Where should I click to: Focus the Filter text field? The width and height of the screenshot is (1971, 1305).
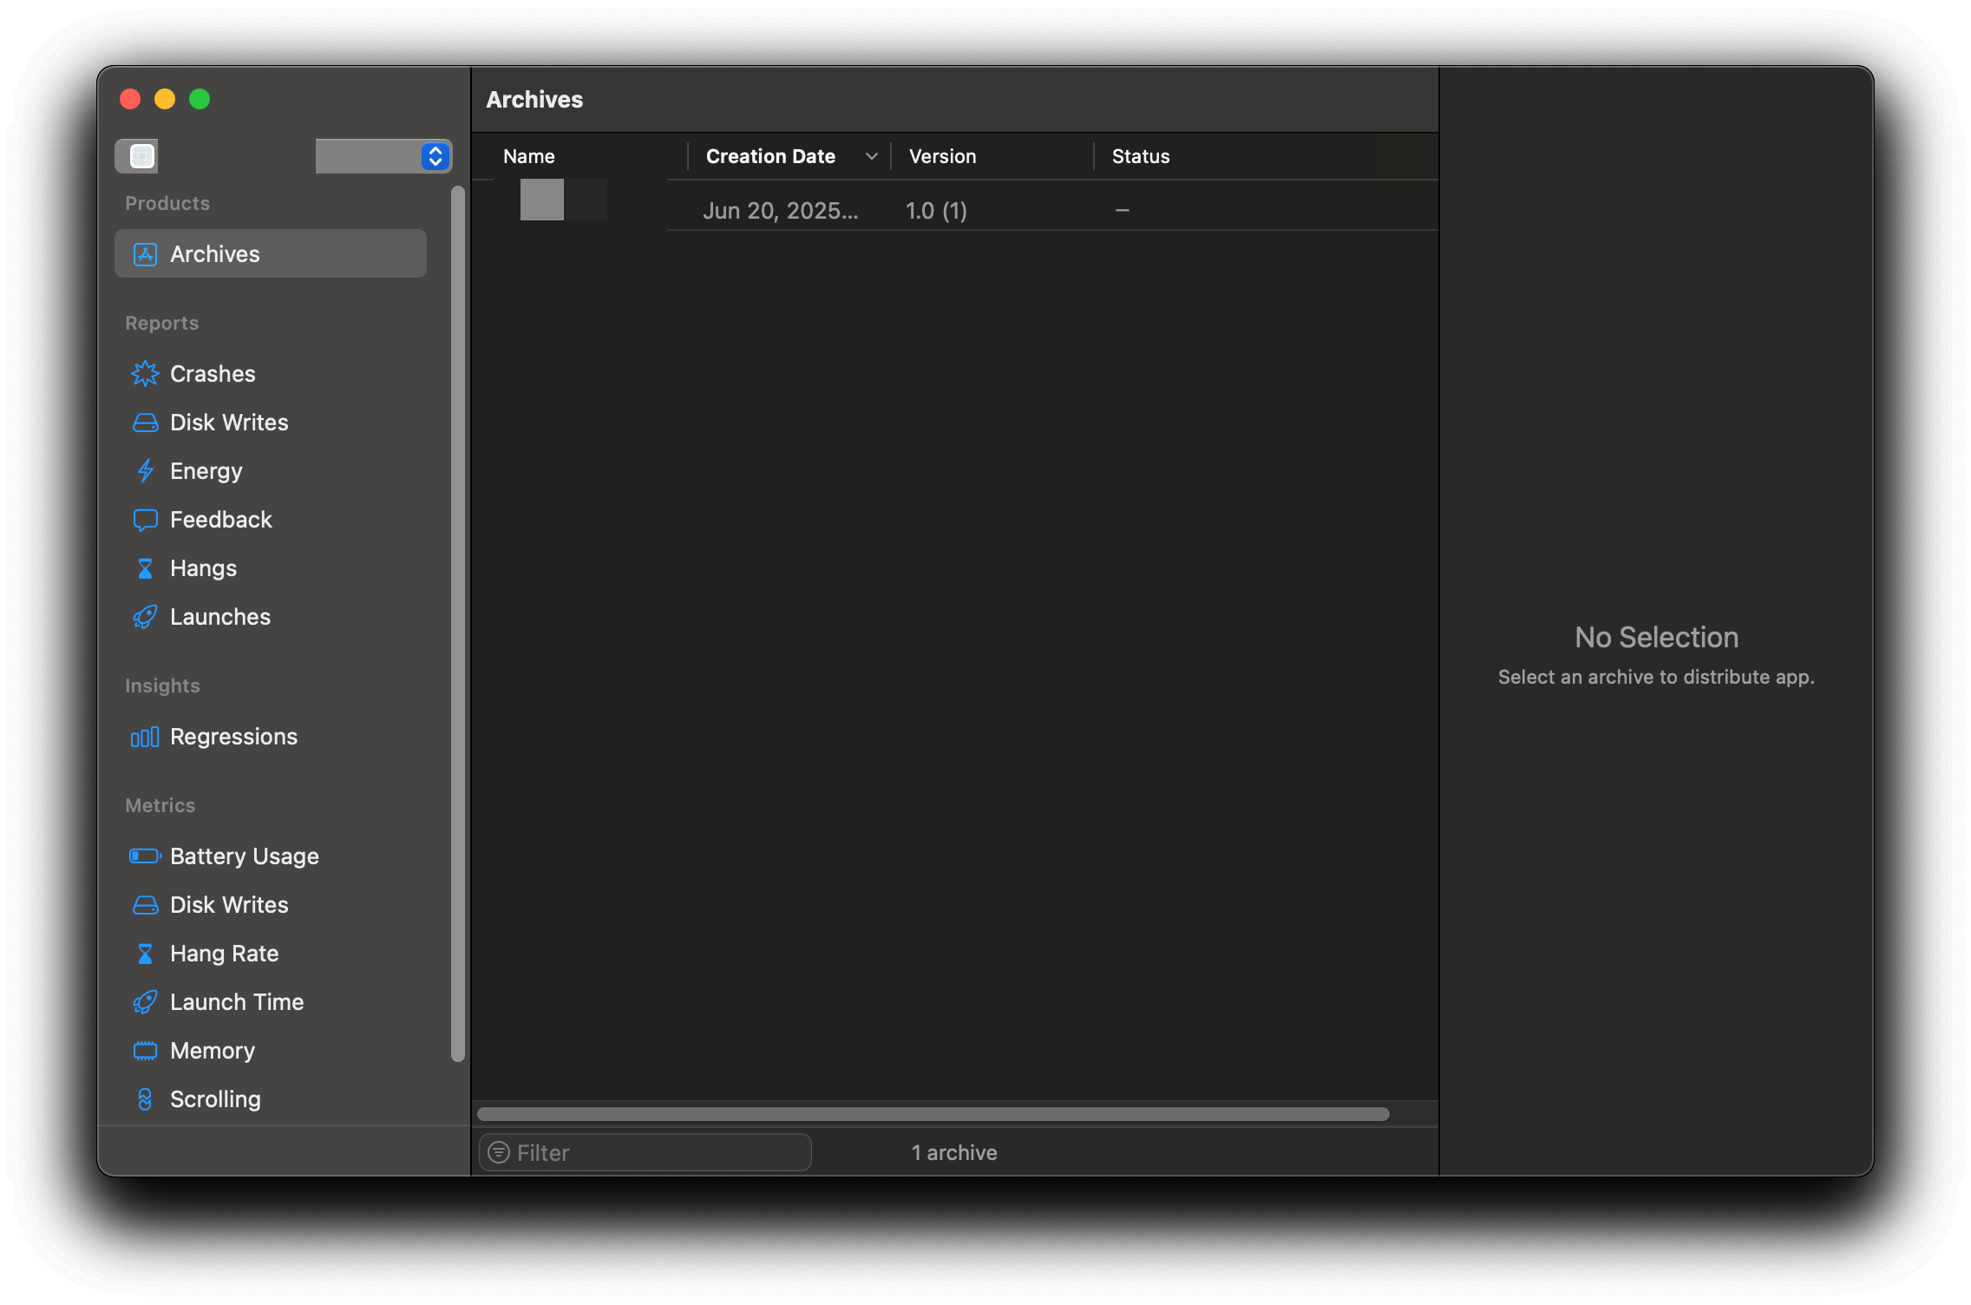pos(659,1152)
